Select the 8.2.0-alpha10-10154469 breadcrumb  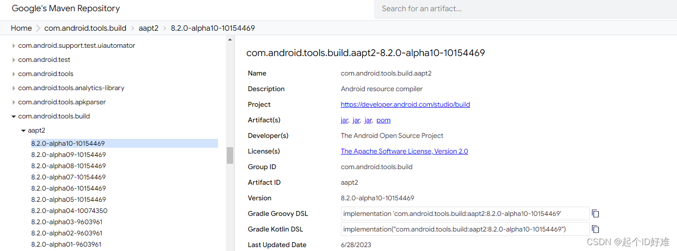tap(213, 28)
